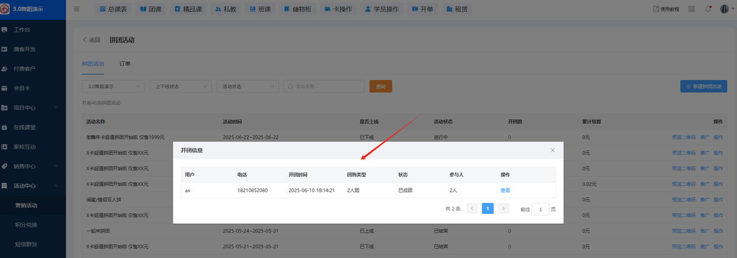737x258 pixels.
Task: Click the 前往 page number input
Action: coord(540,210)
